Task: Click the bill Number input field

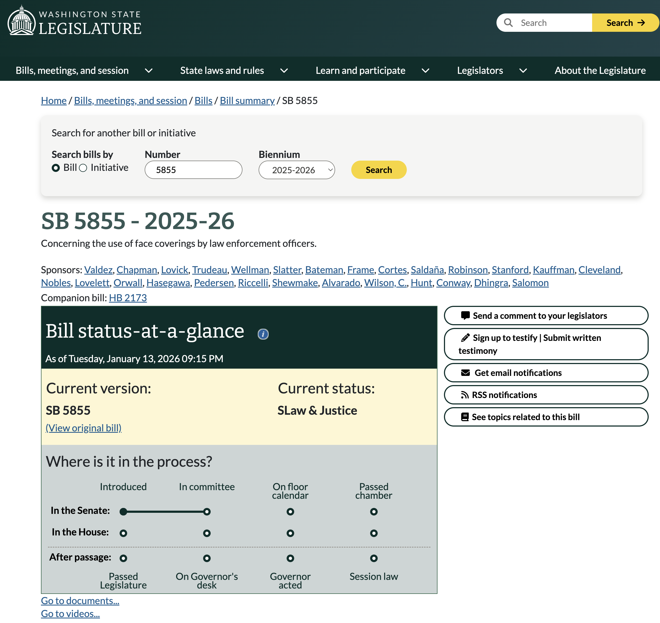Action: (x=193, y=170)
